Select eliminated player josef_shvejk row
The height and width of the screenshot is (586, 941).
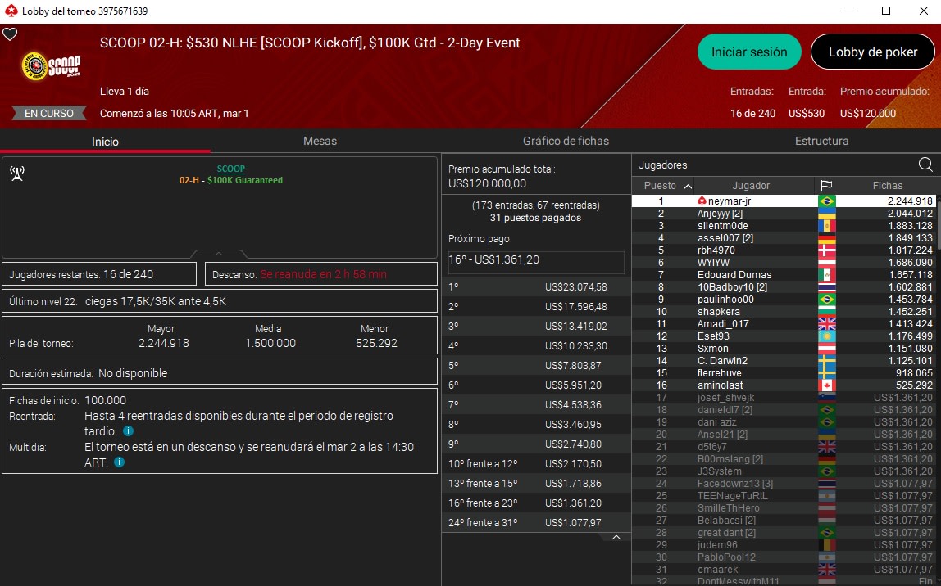[783, 398]
